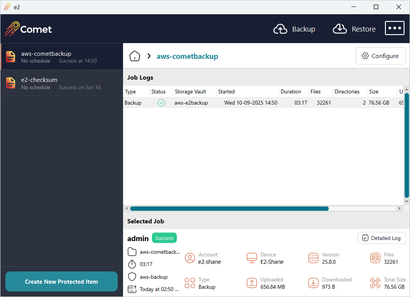Click the Restore button in header
Viewport: 410px width, 297px height.
(x=354, y=29)
